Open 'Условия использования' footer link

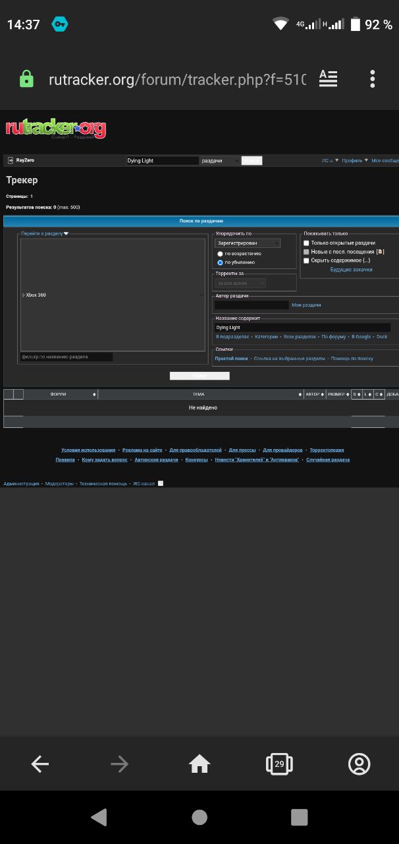[x=88, y=450]
